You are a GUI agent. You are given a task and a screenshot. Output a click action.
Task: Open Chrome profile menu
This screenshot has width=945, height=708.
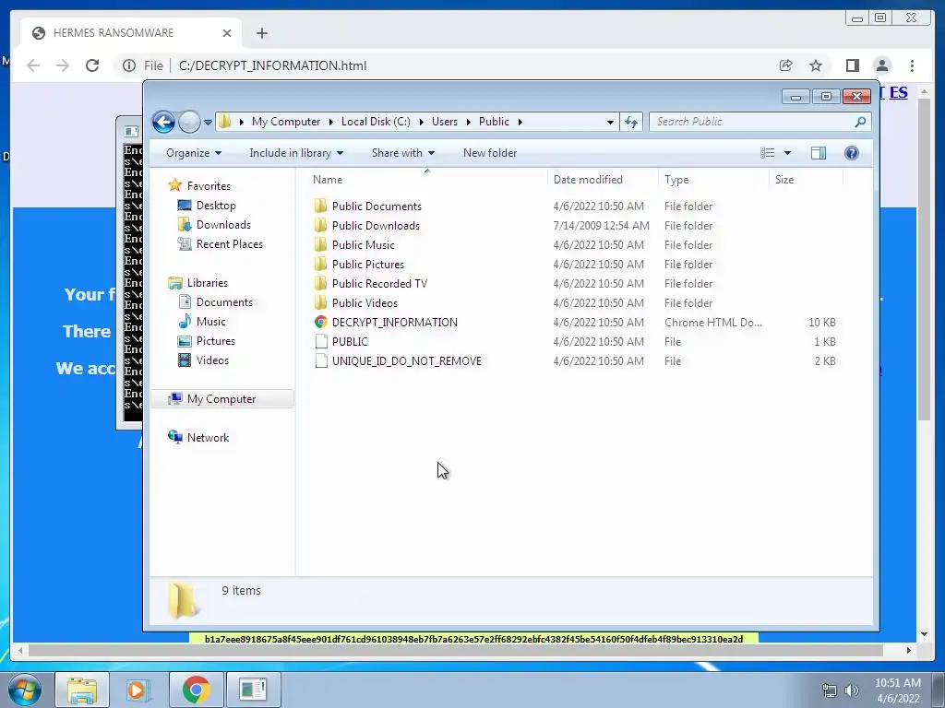pyautogui.click(x=882, y=65)
